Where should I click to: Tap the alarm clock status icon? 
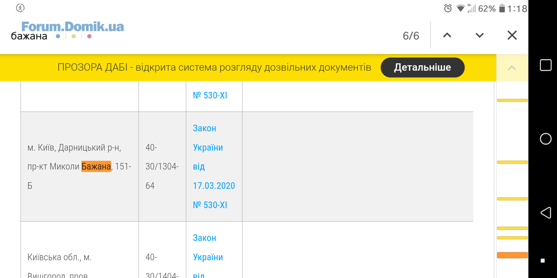pos(448,8)
